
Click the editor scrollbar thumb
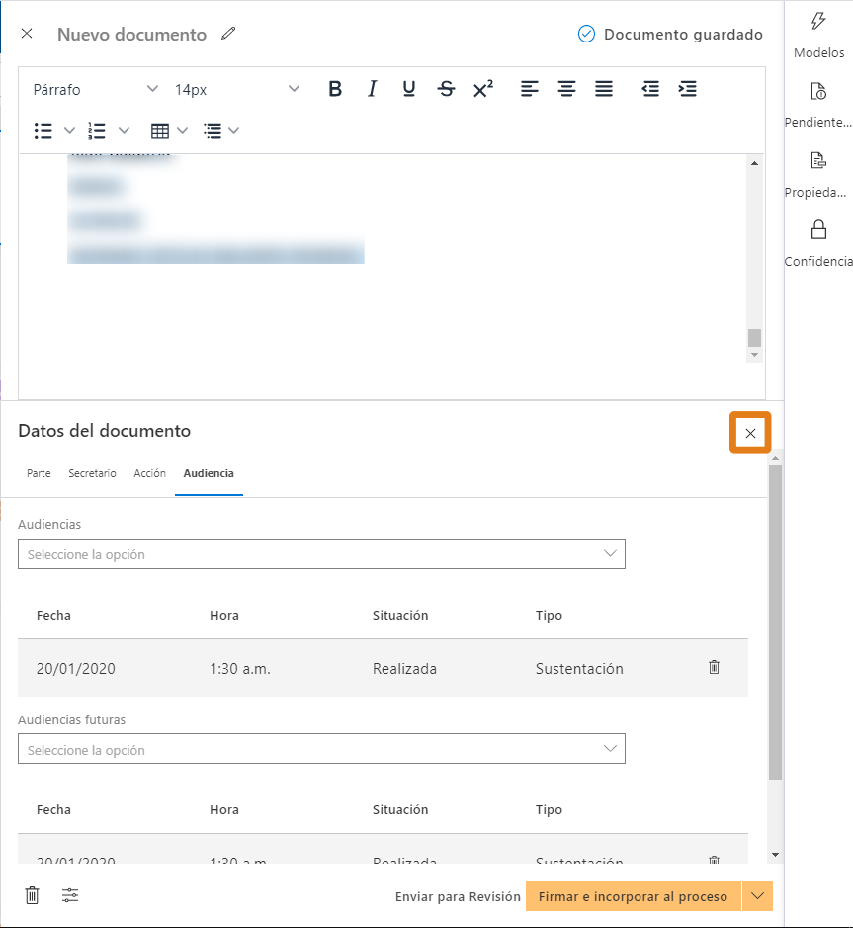(x=754, y=338)
